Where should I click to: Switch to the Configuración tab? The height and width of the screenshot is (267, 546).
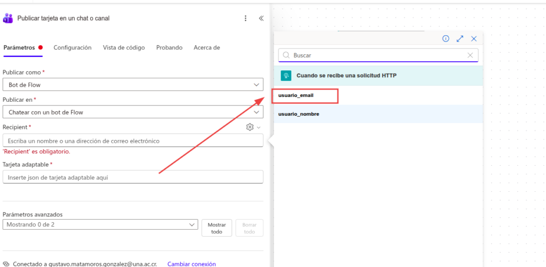[73, 47]
